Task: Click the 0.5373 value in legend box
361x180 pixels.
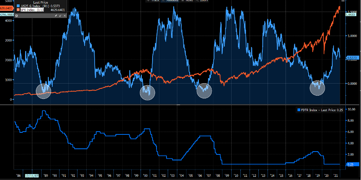Action: 55,6
